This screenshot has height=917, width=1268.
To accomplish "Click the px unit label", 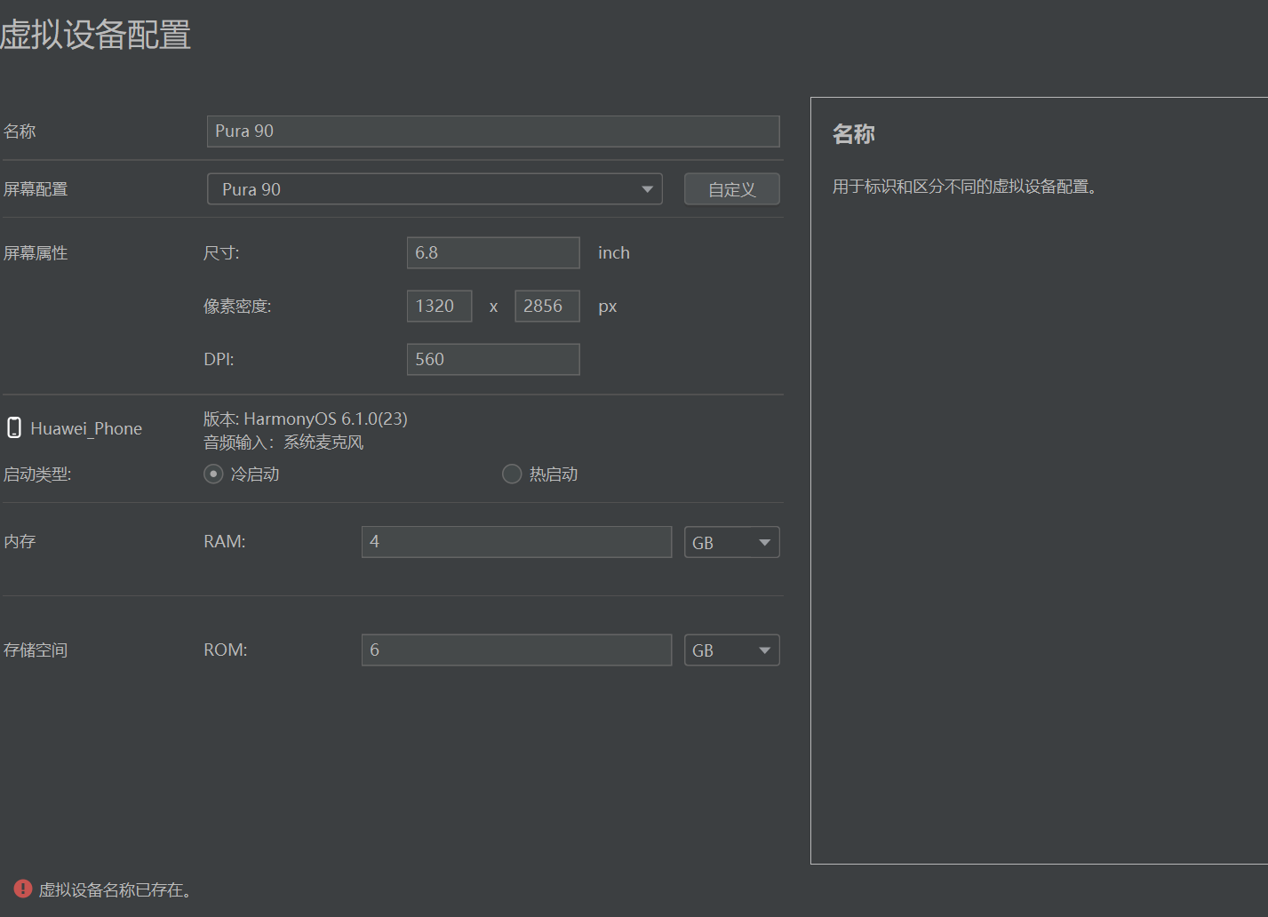I will coord(608,307).
